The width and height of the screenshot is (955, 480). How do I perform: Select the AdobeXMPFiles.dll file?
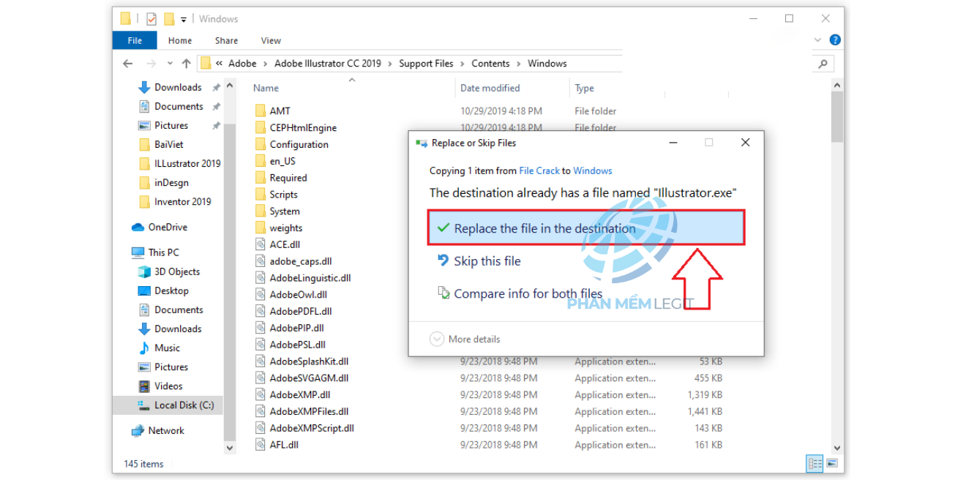(x=309, y=411)
